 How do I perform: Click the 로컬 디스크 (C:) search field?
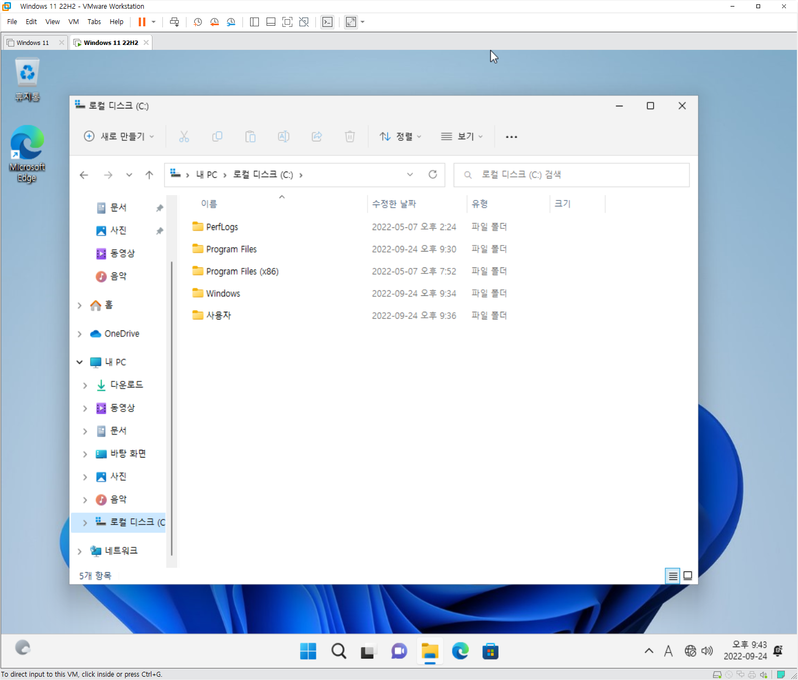coord(571,175)
